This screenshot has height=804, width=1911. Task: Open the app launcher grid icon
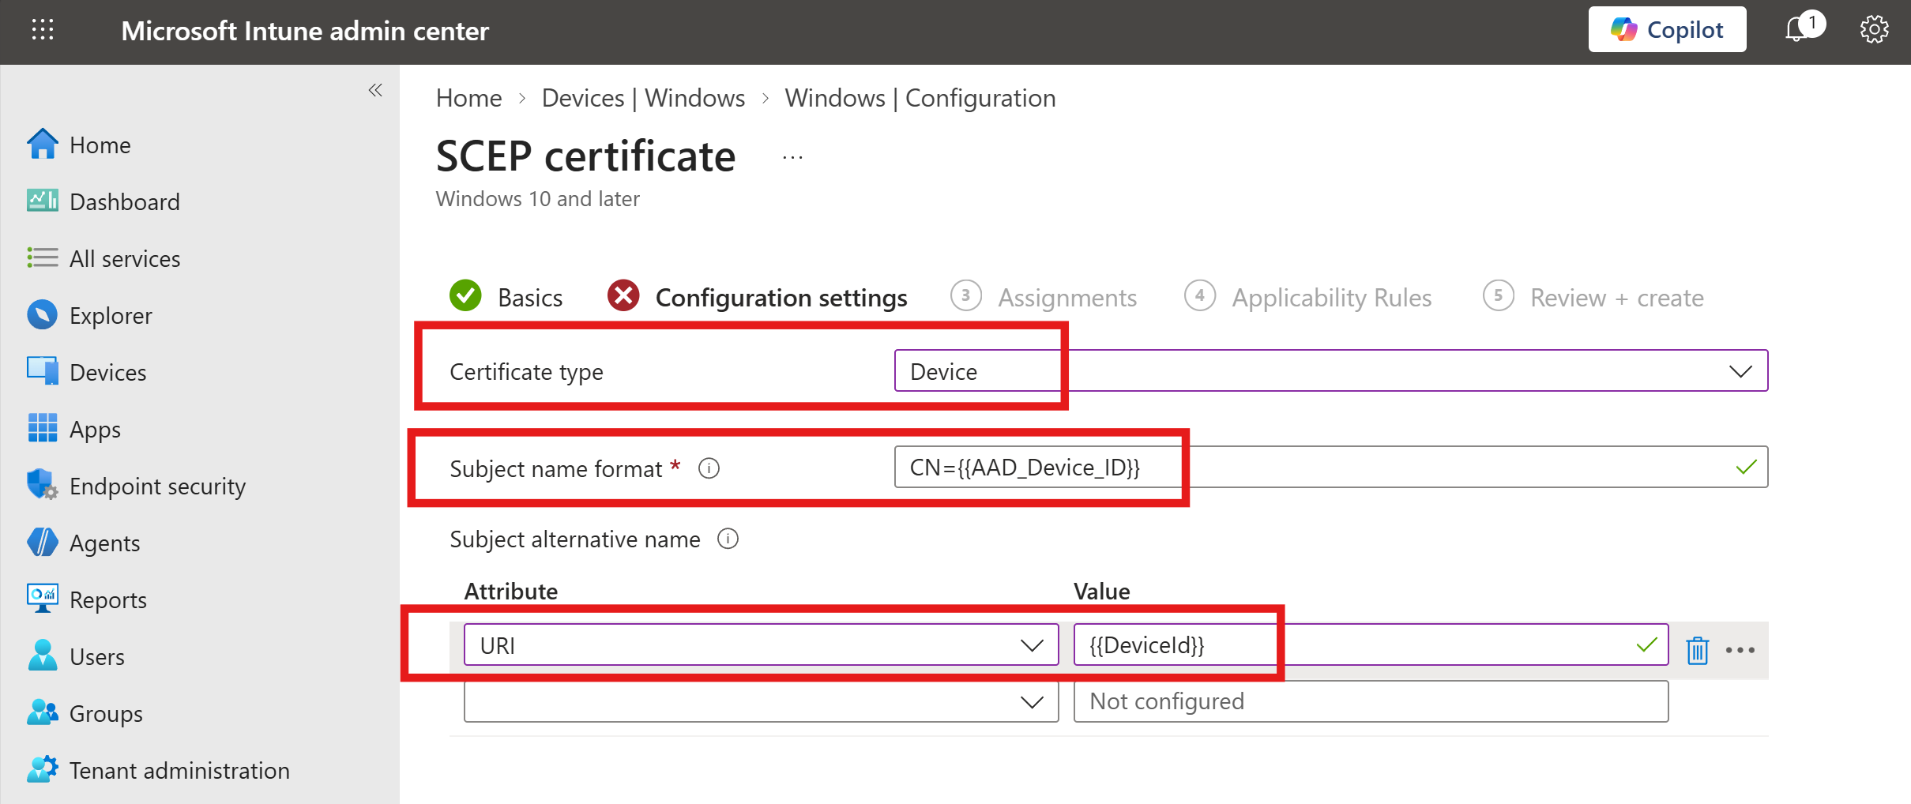click(43, 30)
